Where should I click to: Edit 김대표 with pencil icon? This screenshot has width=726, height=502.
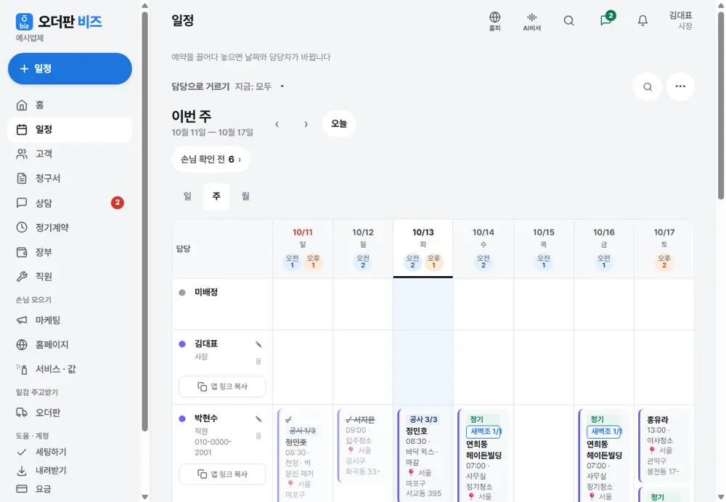pyautogui.click(x=258, y=344)
